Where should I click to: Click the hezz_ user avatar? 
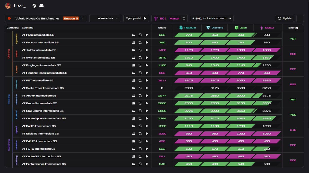pos(8,6)
